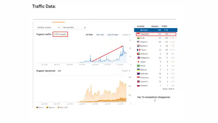Toggle the first keyword positions legend checkbox
The height and width of the screenshot is (123, 218).
tap(37, 107)
